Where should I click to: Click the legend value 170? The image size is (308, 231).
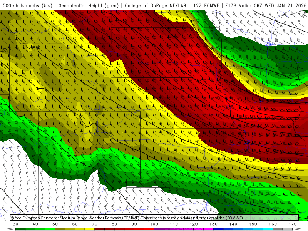coord(293,224)
